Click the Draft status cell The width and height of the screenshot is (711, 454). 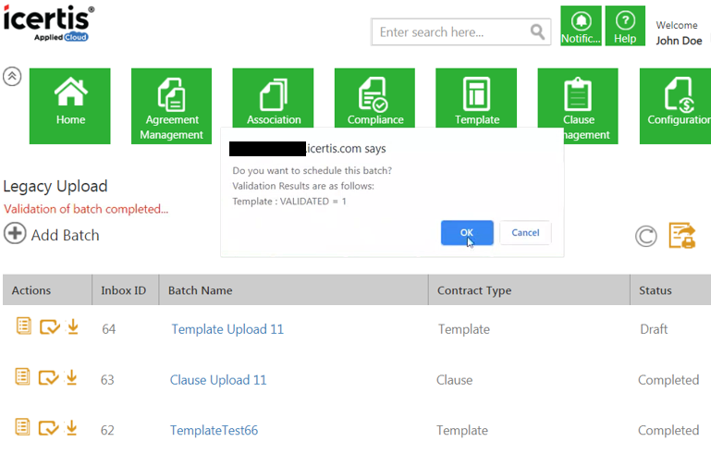(654, 329)
